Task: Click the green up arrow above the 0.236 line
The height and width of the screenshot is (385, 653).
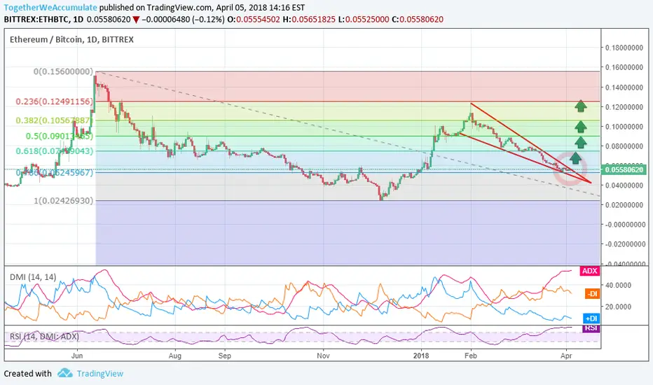Action: click(x=581, y=106)
